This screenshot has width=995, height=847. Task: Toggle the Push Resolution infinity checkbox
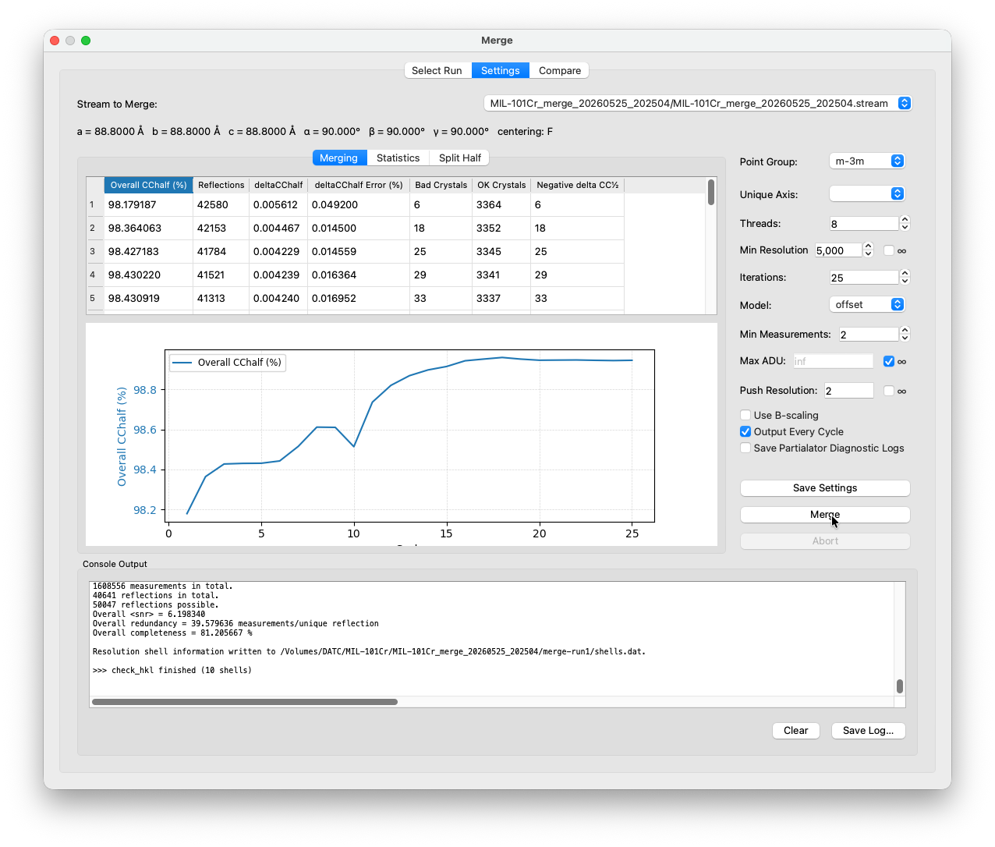888,391
